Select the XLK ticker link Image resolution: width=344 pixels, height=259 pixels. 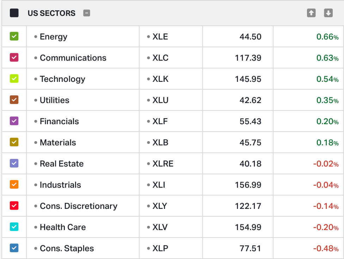pyautogui.click(x=160, y=79)
